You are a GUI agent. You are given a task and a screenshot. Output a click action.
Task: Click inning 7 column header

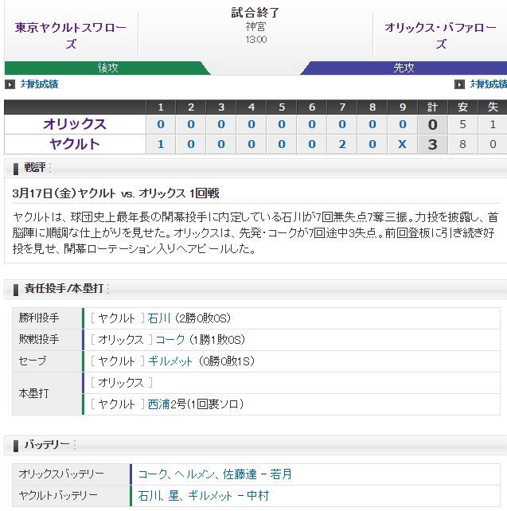click(342, 107)
